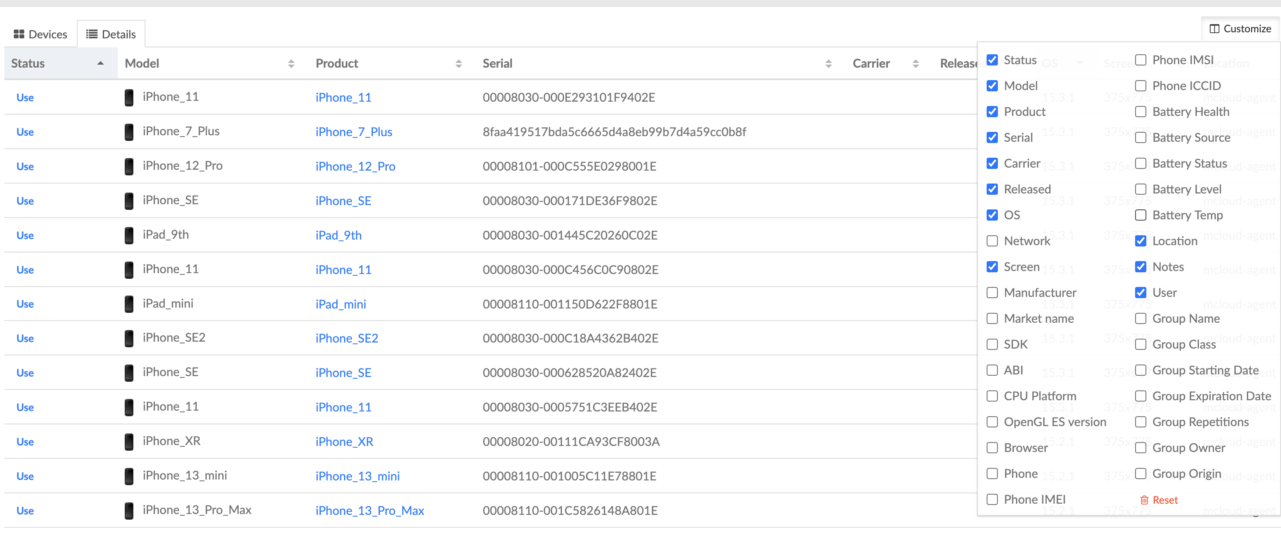Click the Devices grid icon
Image resolution: width=1281 pixels, height=536 pixels.
click(20, 34)
